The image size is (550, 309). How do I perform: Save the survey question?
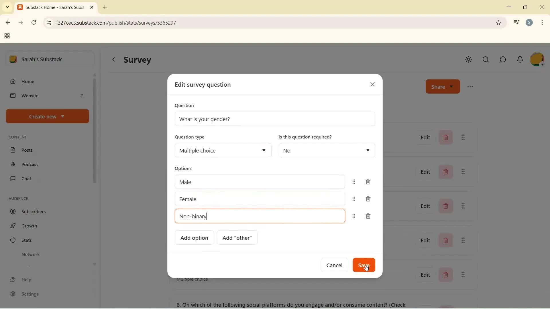[x=364, y=265]
